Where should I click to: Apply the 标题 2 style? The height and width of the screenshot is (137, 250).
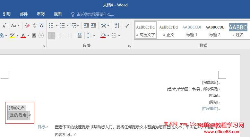(215, 30)
